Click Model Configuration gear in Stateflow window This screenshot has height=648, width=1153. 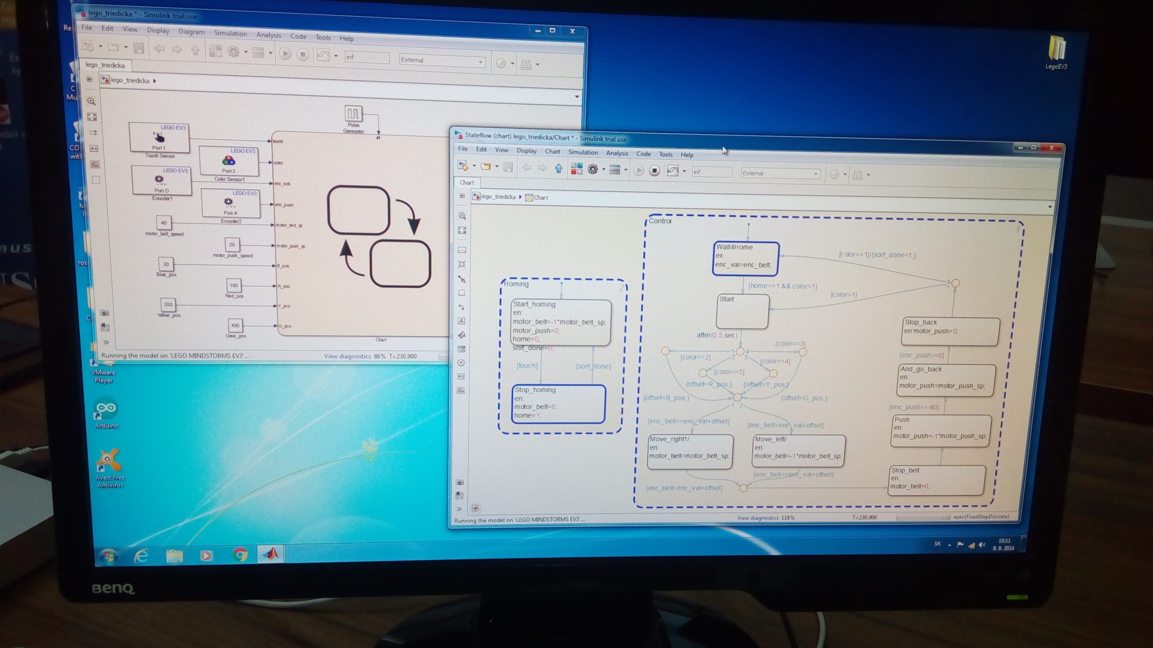point(593,169)
